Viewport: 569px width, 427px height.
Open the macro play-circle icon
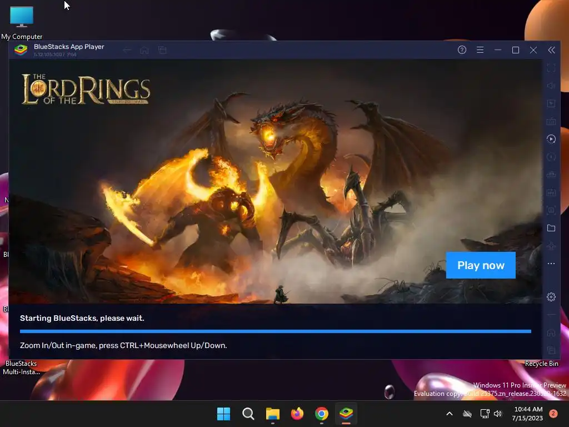pos(551,139)
